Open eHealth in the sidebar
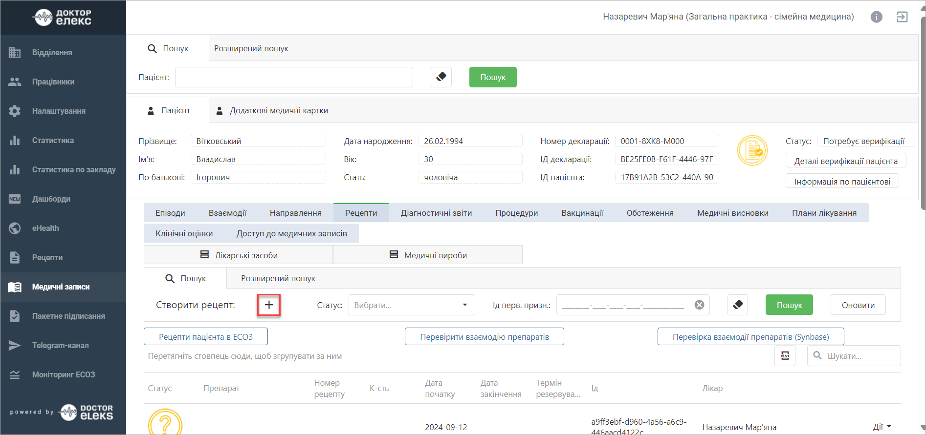 click(x=45, y=228)
